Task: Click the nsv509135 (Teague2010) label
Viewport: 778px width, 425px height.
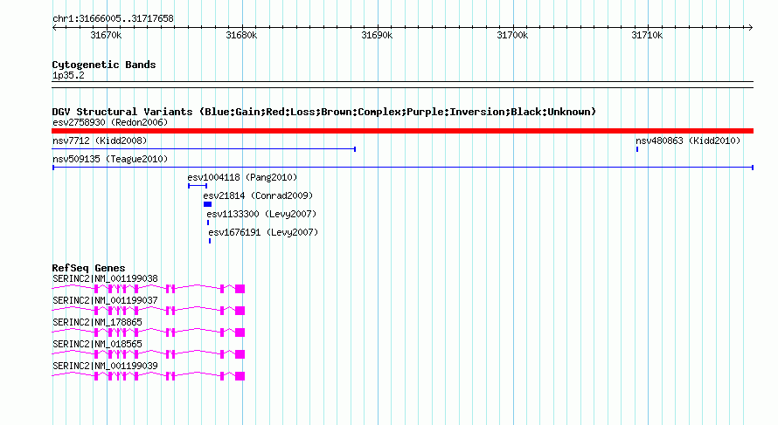Action: (x=110, y=159)
